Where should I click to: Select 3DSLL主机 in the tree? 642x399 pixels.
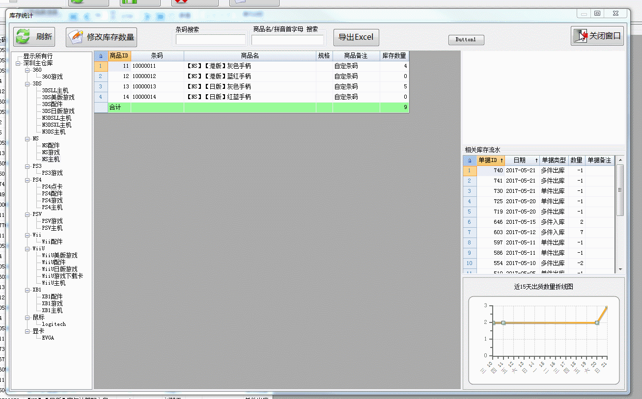pyautogui.click(x=55, y=91)
